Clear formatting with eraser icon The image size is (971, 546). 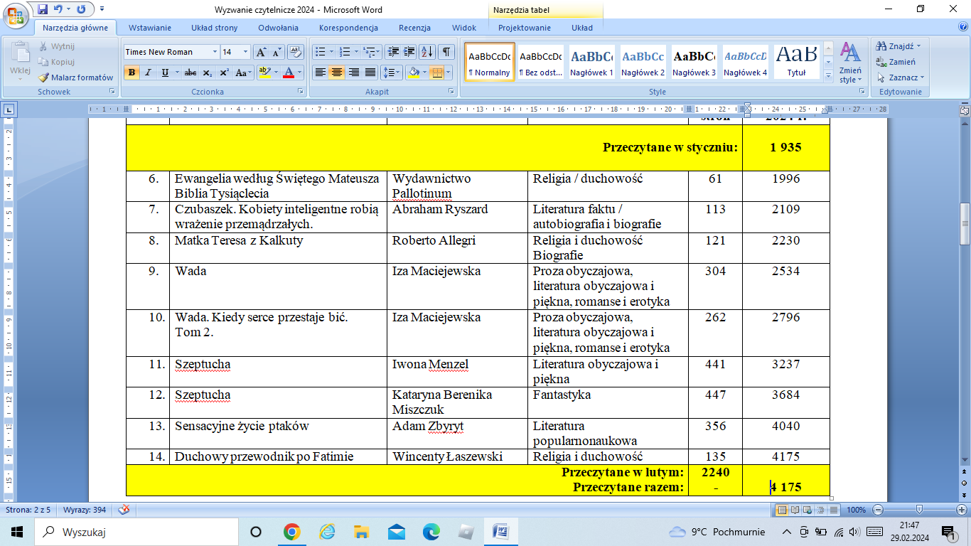(296, 52)
